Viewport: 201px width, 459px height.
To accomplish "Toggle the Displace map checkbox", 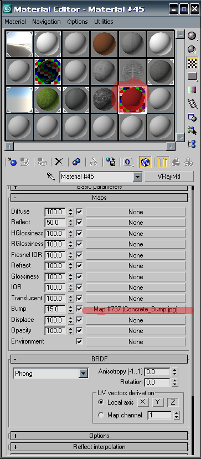I will [79, 320].
